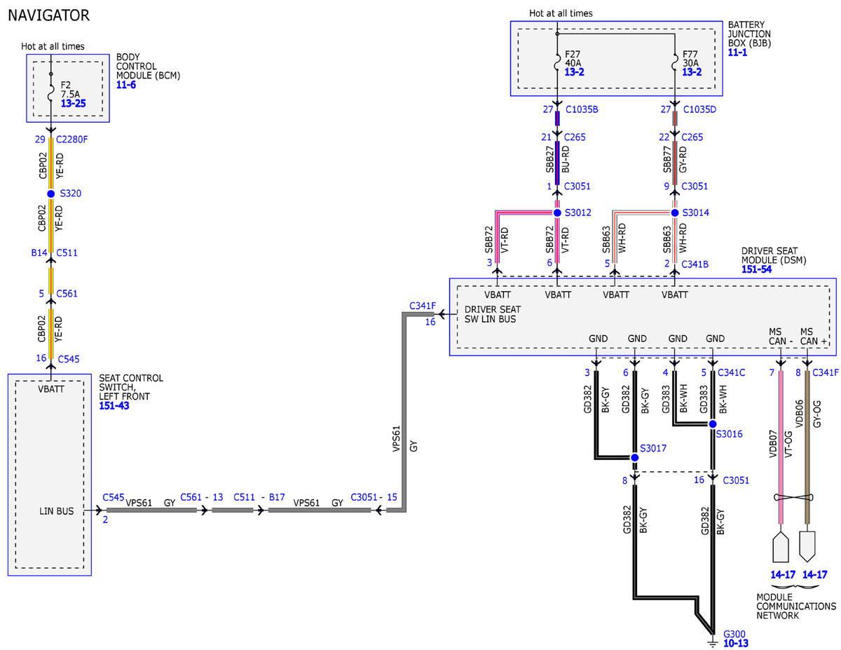Click 'LIN BUS' inside seat control switch
The width and height of the screenshot is (841, 650).
(57, 511)
